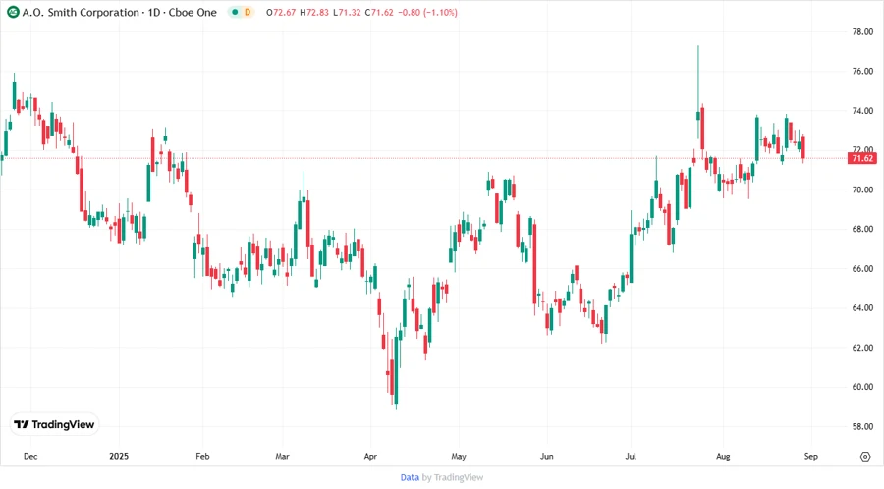This screenshot has width=884, height=489.
Task: Click the Mar time axis label
Action: (x=283, y=456)
